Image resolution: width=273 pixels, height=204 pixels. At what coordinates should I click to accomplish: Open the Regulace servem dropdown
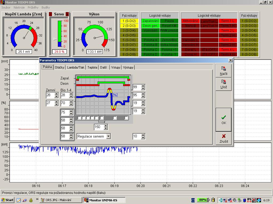click(x=108, y=136)
